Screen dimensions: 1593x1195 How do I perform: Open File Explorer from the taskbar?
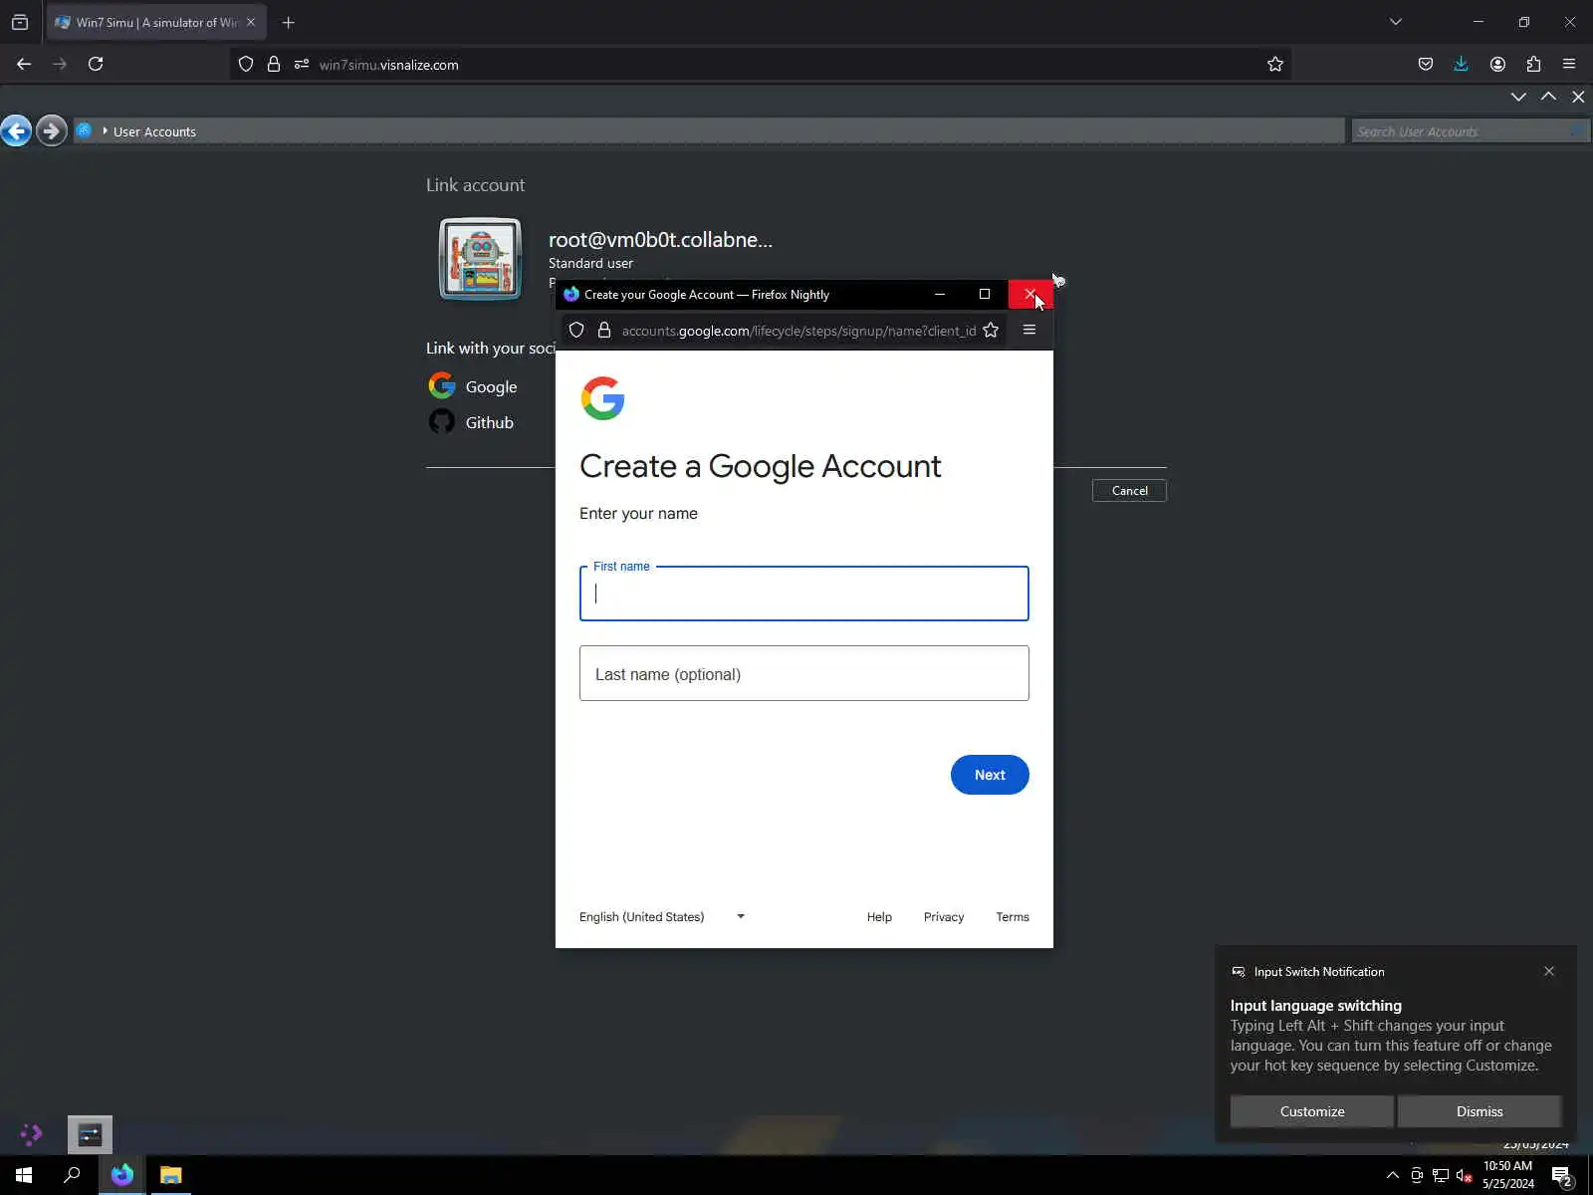pos(171,1175)
